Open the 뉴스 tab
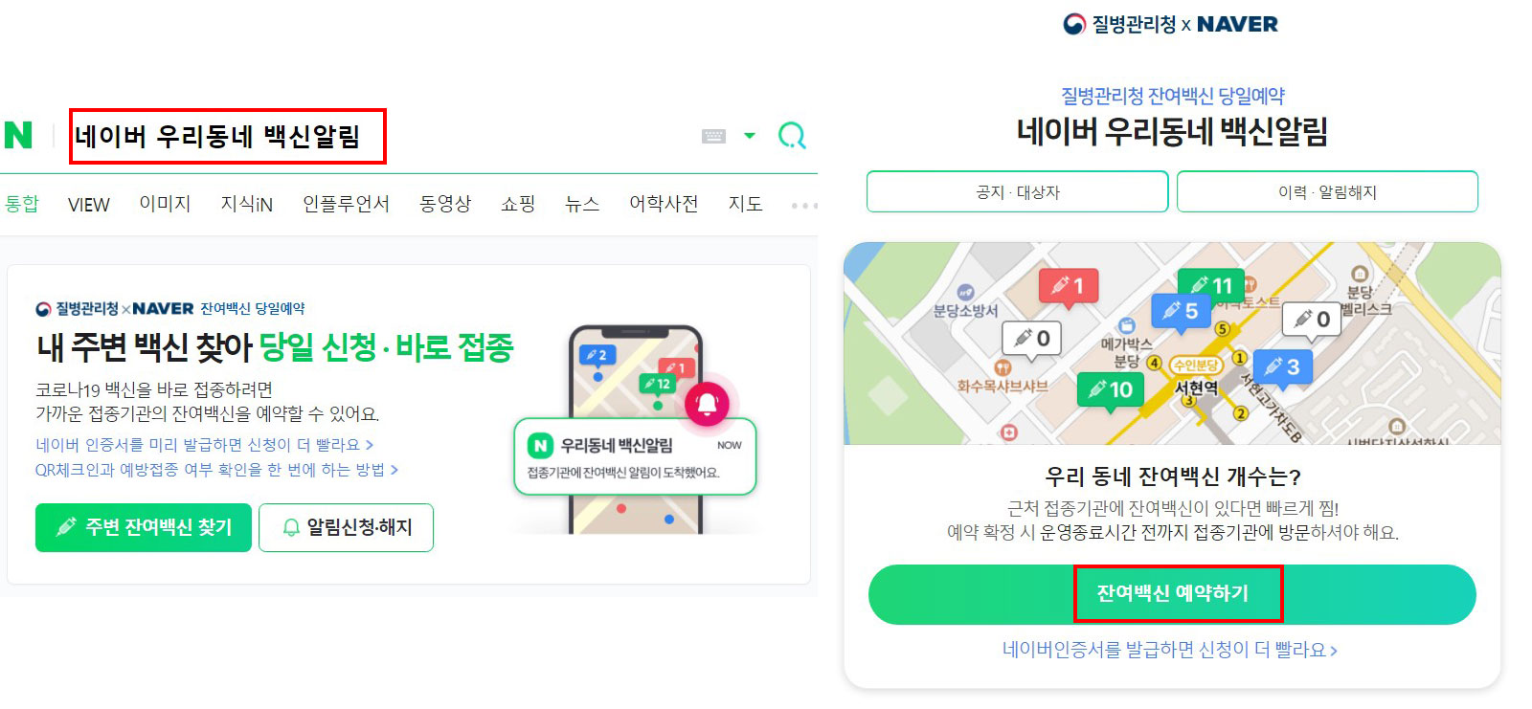The height and width of the screenshot is (709, 1532). click(582, 204)
